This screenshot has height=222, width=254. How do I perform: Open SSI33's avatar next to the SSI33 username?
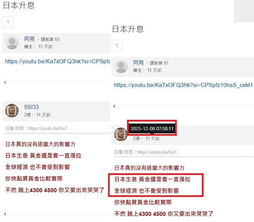point(12,111)
